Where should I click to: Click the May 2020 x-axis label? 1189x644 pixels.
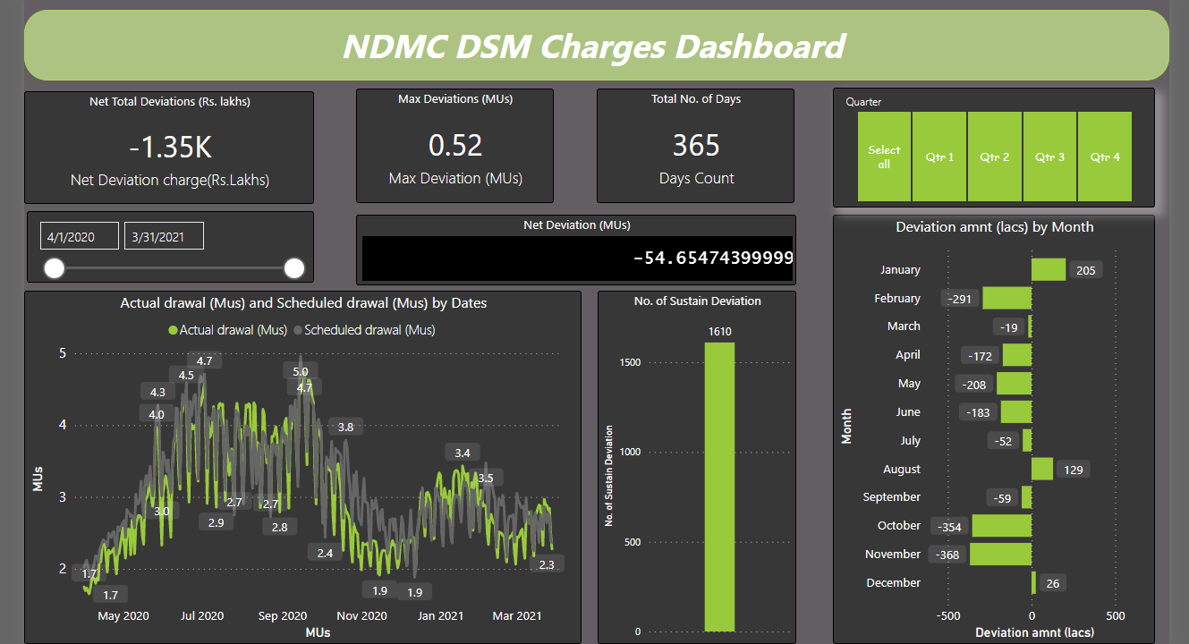tap(123, 615)
